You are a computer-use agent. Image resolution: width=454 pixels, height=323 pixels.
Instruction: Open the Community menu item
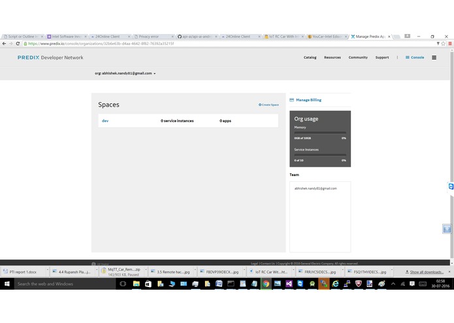[x=358, y=58]
